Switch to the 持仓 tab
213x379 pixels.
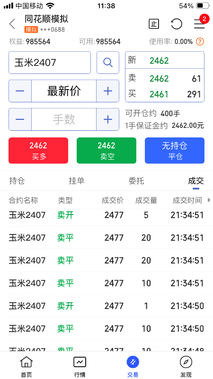pos(17,181)
